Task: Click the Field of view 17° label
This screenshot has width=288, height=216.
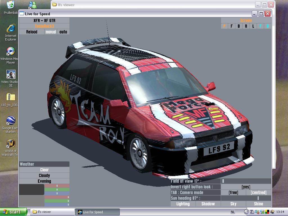Action: click(196, 181)
